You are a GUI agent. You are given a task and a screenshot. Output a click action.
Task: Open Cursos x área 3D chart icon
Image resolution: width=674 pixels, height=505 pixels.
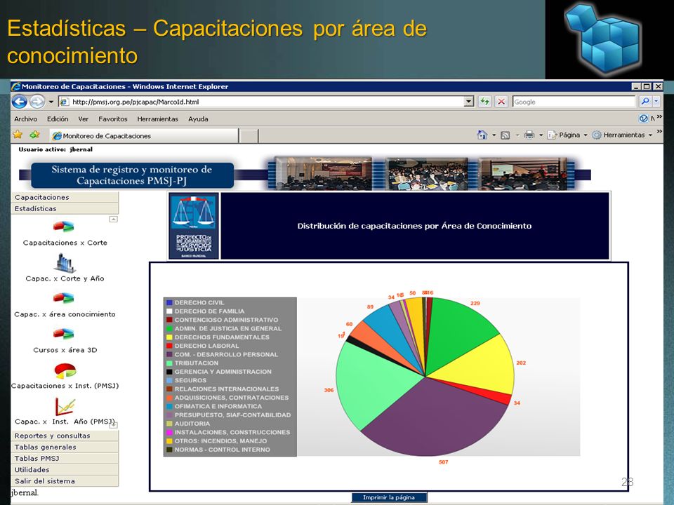(x=64, y=334)
